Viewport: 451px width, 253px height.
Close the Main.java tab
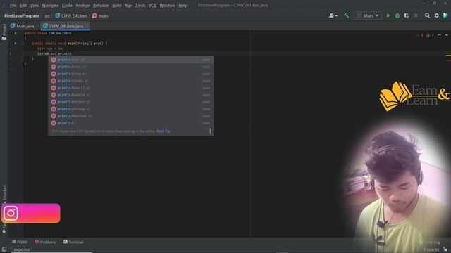pos(37,26)
